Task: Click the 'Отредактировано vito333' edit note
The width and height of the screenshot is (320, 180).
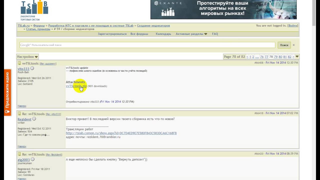Action: point(100,102)
